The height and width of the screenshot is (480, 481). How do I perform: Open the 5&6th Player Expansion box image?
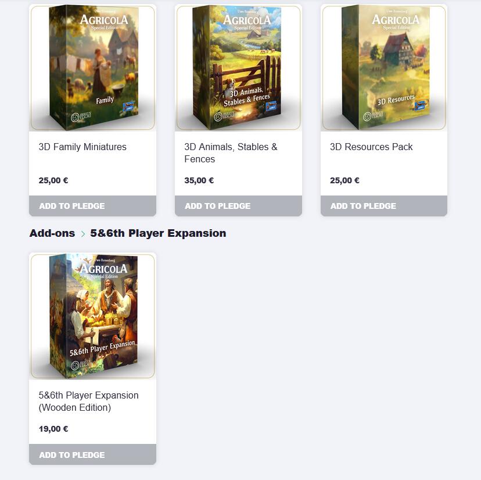point(92,316)
